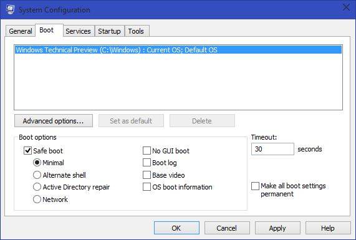Go to the Startup tab
This screenshot has width=356, height=240.
pyautogui.click(x=109, y=31)
